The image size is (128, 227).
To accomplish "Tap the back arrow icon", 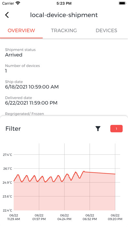I will [x=7, y=15].
